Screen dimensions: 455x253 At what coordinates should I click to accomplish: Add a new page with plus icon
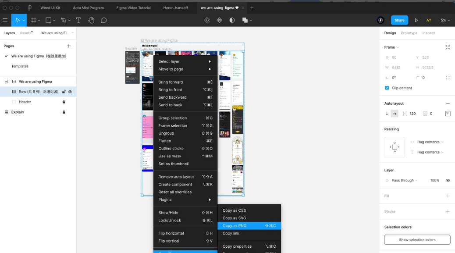coord(69,46)
